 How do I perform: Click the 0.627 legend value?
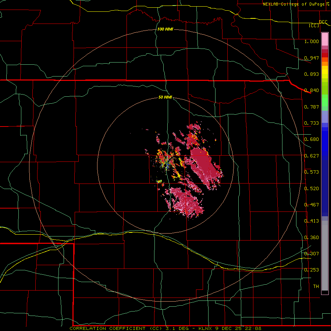tap(312, 156)
